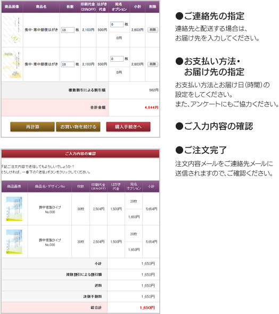The image size is (279, 314).
Task: Delete the cart item with yellow pattern thumbnail
Action: coord(153,64)
